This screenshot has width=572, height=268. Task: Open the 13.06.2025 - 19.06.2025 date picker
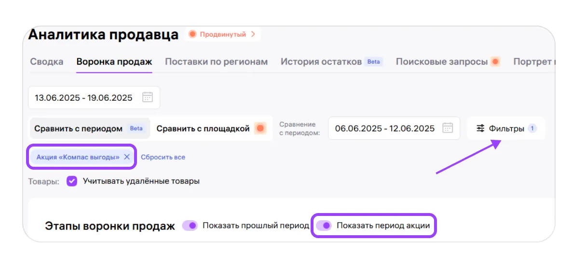(x=83, y=97)
